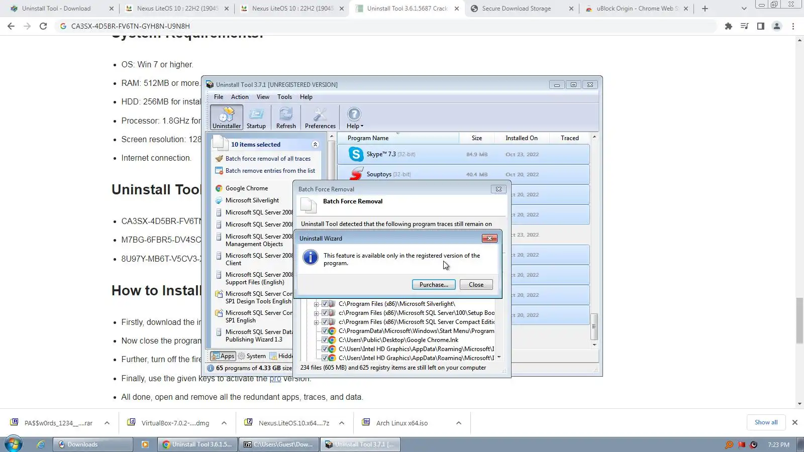Screen dimensions: 804x452
Task: Expand SQL Server Compact Edition tree node
Action: 316,322
